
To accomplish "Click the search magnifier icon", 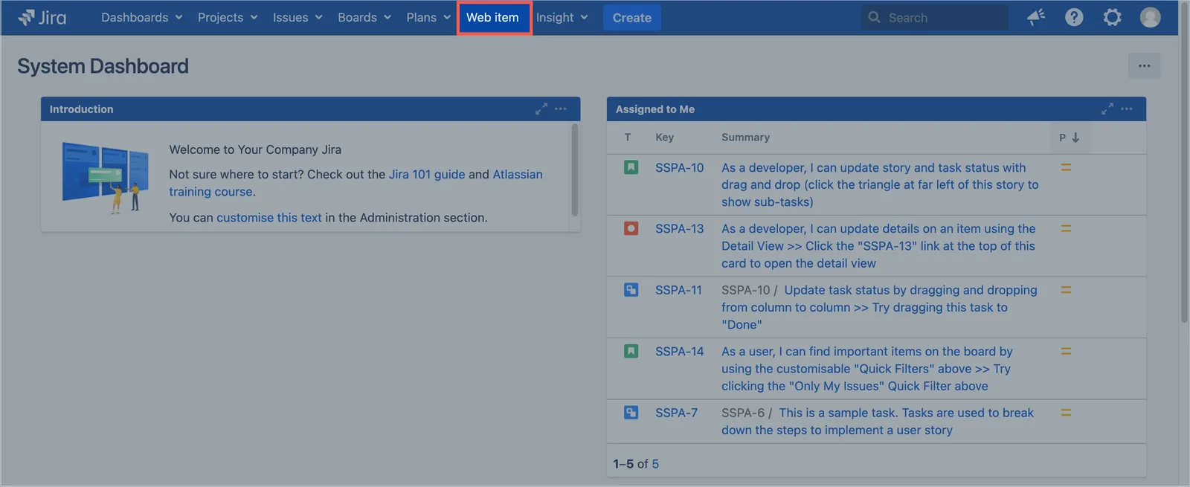I will pos(875,17).
